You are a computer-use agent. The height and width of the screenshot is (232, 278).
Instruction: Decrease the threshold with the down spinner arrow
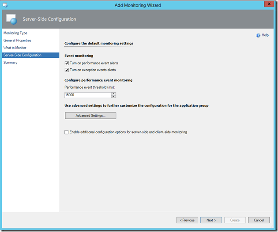[113, 97]
